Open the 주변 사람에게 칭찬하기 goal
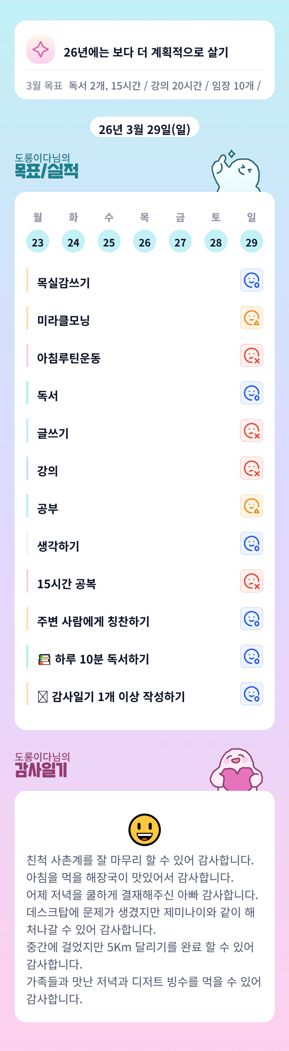 coord(93,621)
